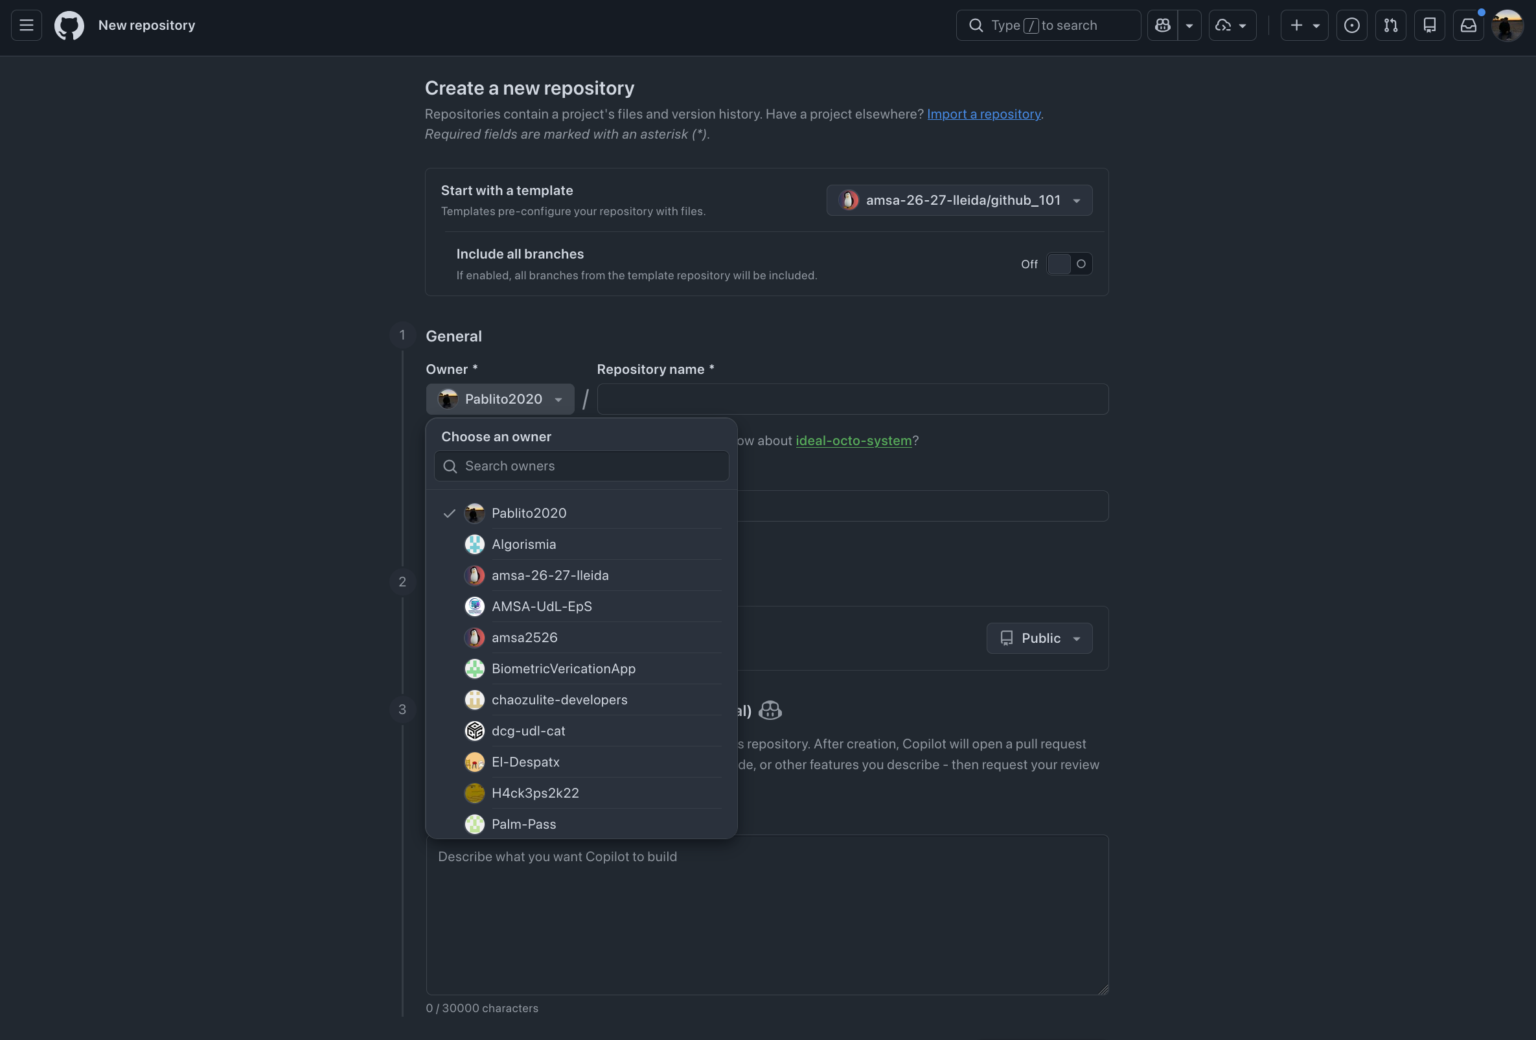Go to GitHub home via Octocat logo
This screenshot has width=1536, height=1040.
[x=69, y=26]
